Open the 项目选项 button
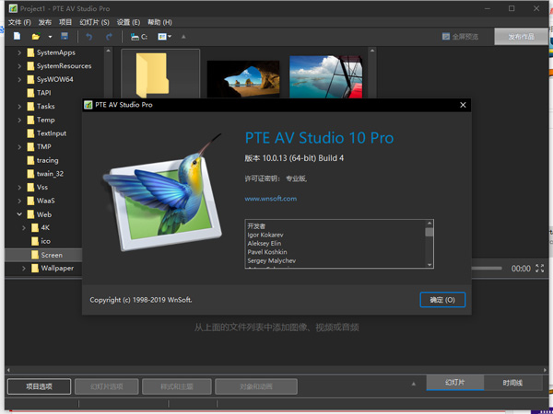The height and width of the screenshot is (414, 553). pyautogui.click(x=39, y=386)
